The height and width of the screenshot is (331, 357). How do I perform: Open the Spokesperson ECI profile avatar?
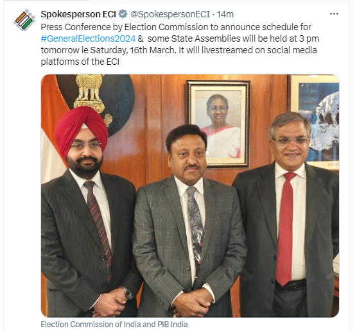[x=24, y=20]
